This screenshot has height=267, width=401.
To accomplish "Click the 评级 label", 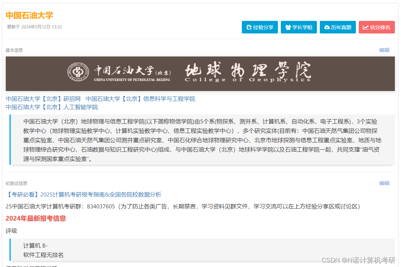I will click(12, 231).
